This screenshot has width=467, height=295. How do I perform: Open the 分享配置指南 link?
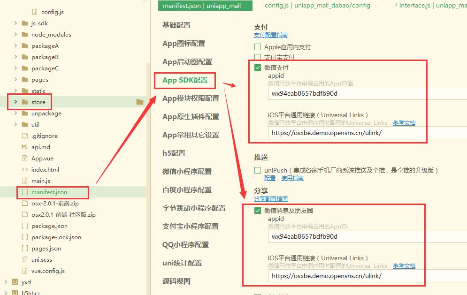click(x=271, y=198)
